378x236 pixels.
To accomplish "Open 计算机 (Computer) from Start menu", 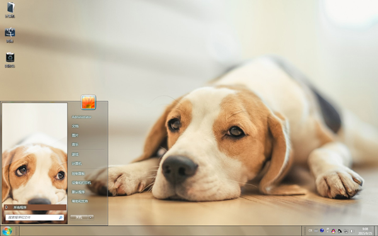I will coord(77,164).
